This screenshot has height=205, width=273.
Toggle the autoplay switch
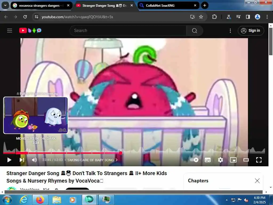point(194,160)
